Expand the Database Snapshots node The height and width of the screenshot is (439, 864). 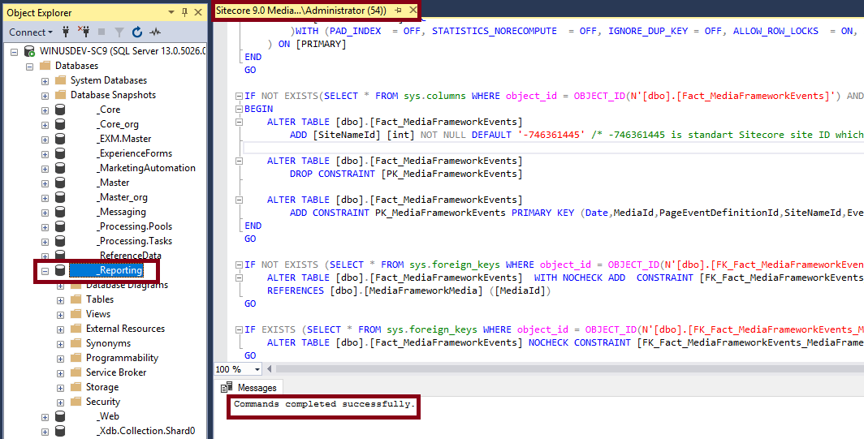click(45, 95)
